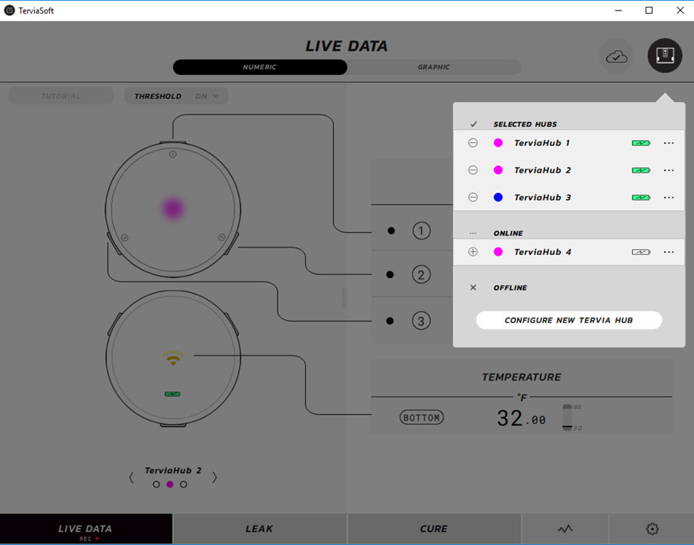
Task: Switch to Graphic view
Action: [434, 67]
